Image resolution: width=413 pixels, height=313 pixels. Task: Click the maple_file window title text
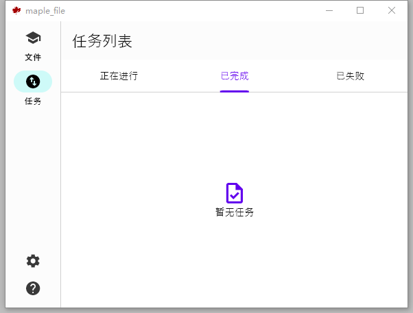tap(45, 11)
